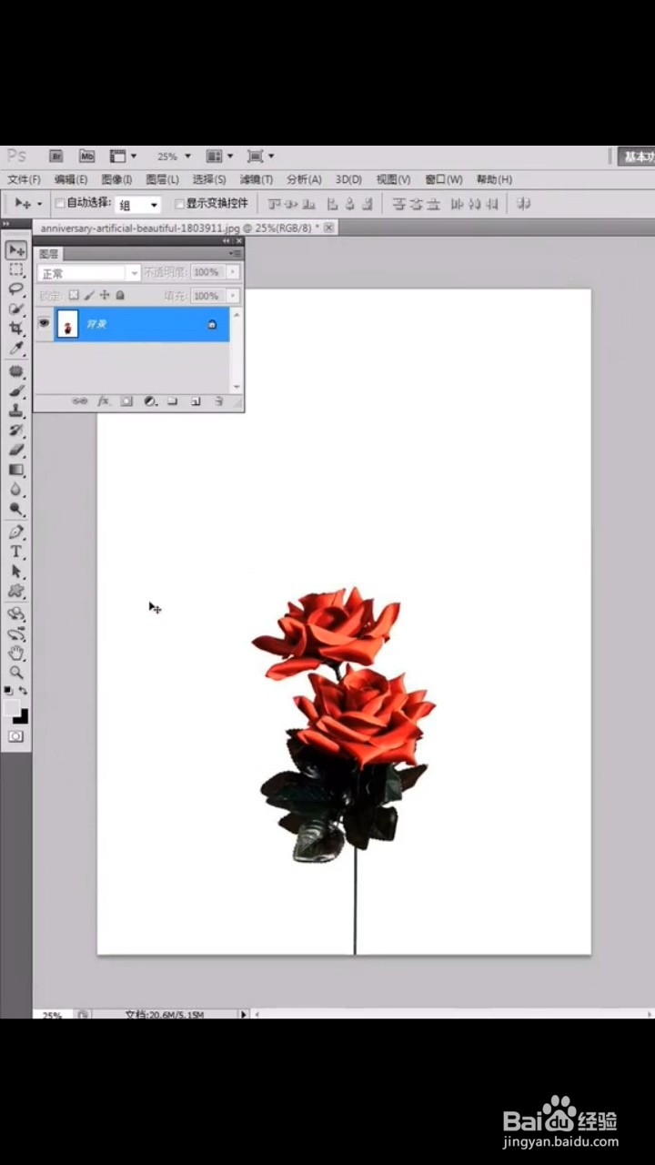
Task: Switch to the 图层 panel tab
Action: (x=48, y=254)
